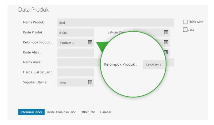Click lookup icon directly below Satuan Dasar's icon

click(166, 42)
